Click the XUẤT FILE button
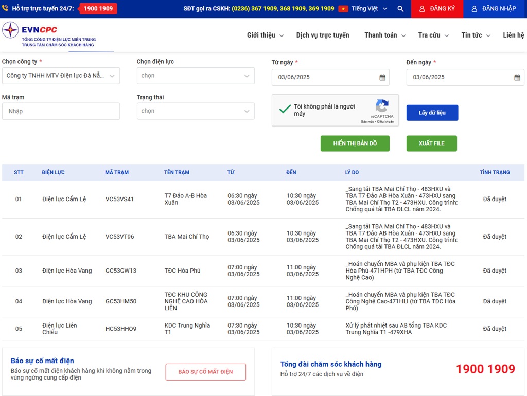The height and width of the screenshot is (396, 527). point(431,143)
